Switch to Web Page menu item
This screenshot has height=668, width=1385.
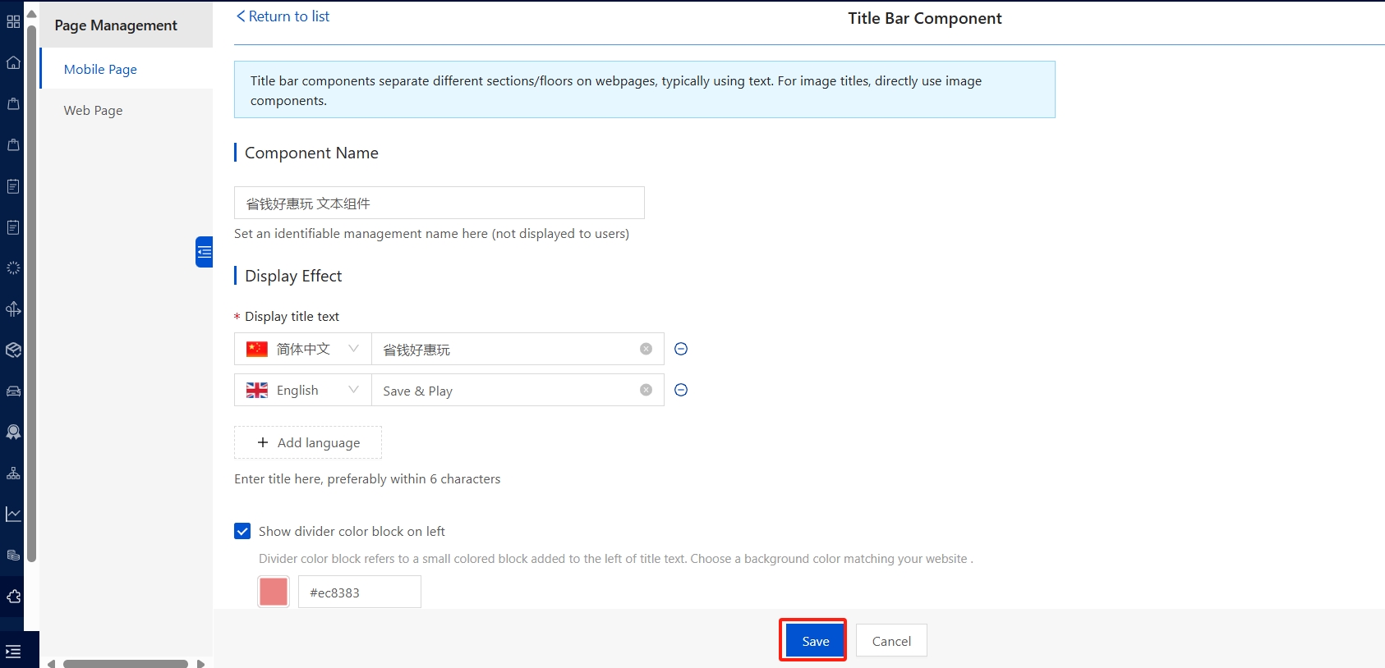[93, 111]
